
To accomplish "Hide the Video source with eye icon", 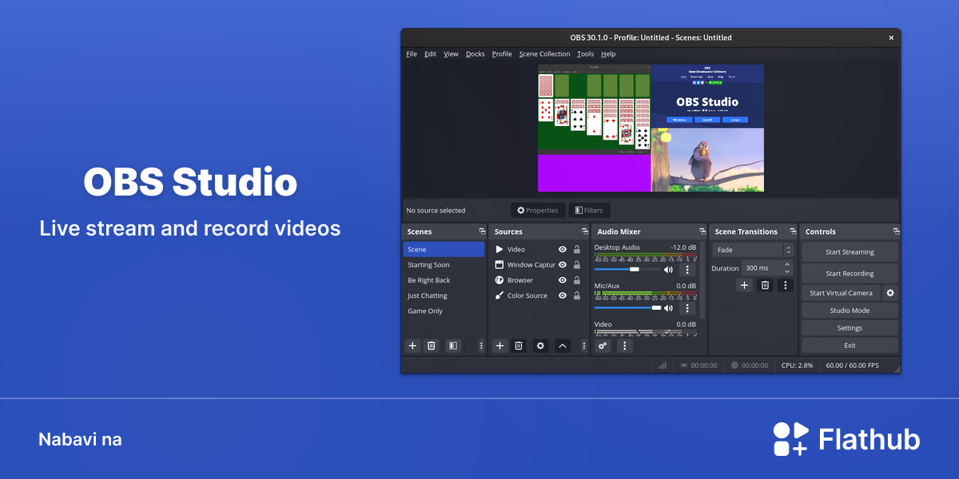I will pyautogui.click(x=563, y=250).
